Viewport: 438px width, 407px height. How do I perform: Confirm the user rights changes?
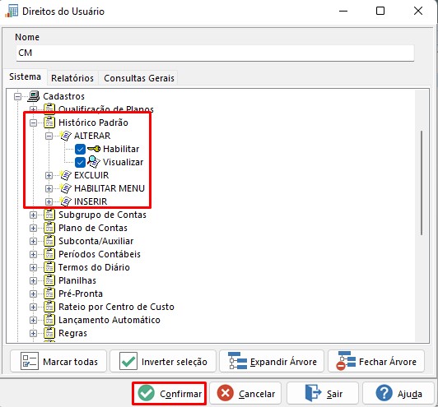(x=170, y=393)
